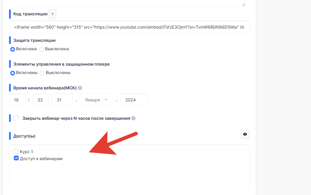
Task: Open the Января month dropdown
Action: (96, 100)
